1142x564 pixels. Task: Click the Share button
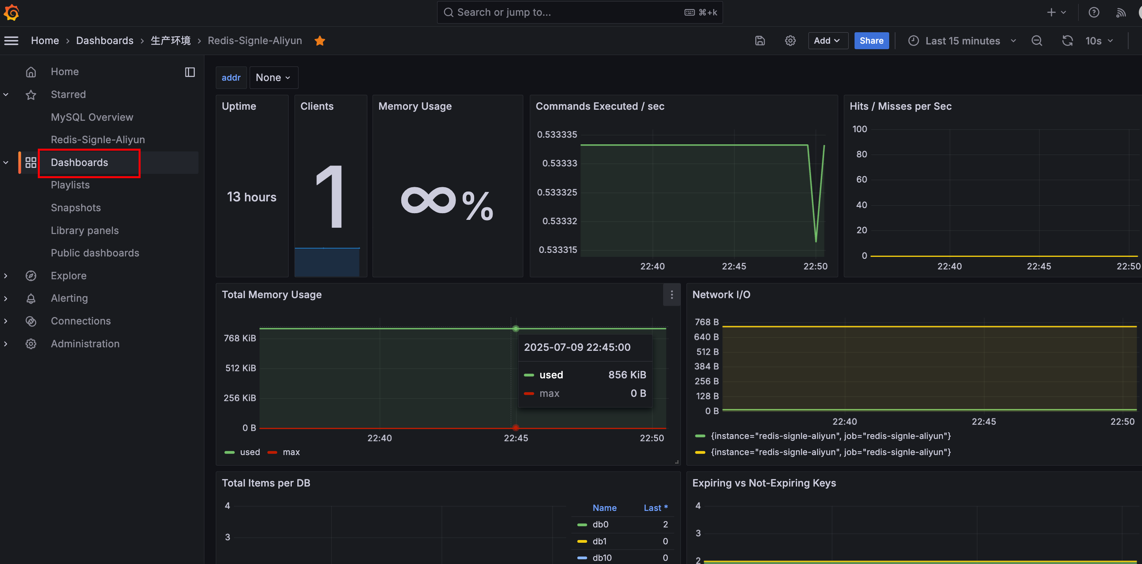[x=871, y=41]
